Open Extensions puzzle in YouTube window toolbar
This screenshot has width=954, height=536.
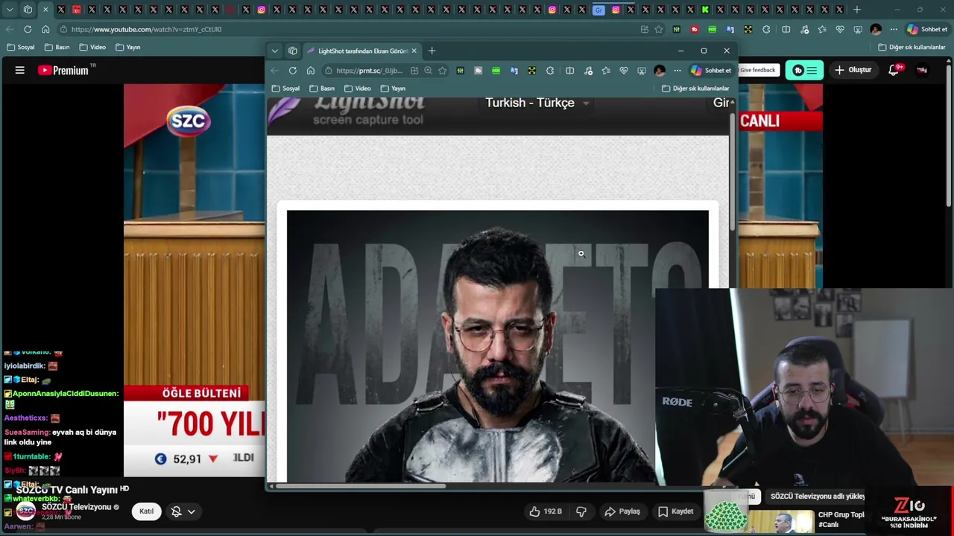coord(766,29)
